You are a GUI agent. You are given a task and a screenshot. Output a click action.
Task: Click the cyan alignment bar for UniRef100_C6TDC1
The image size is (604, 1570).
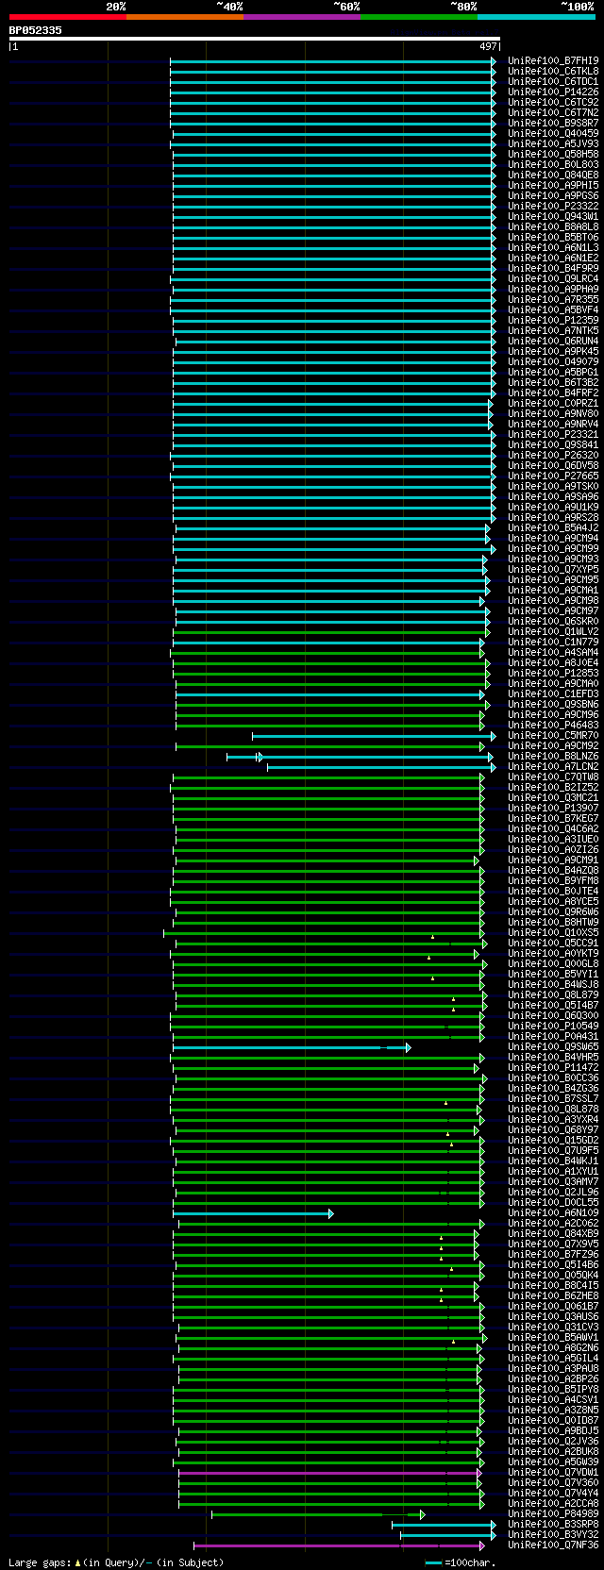pos(330,82)
